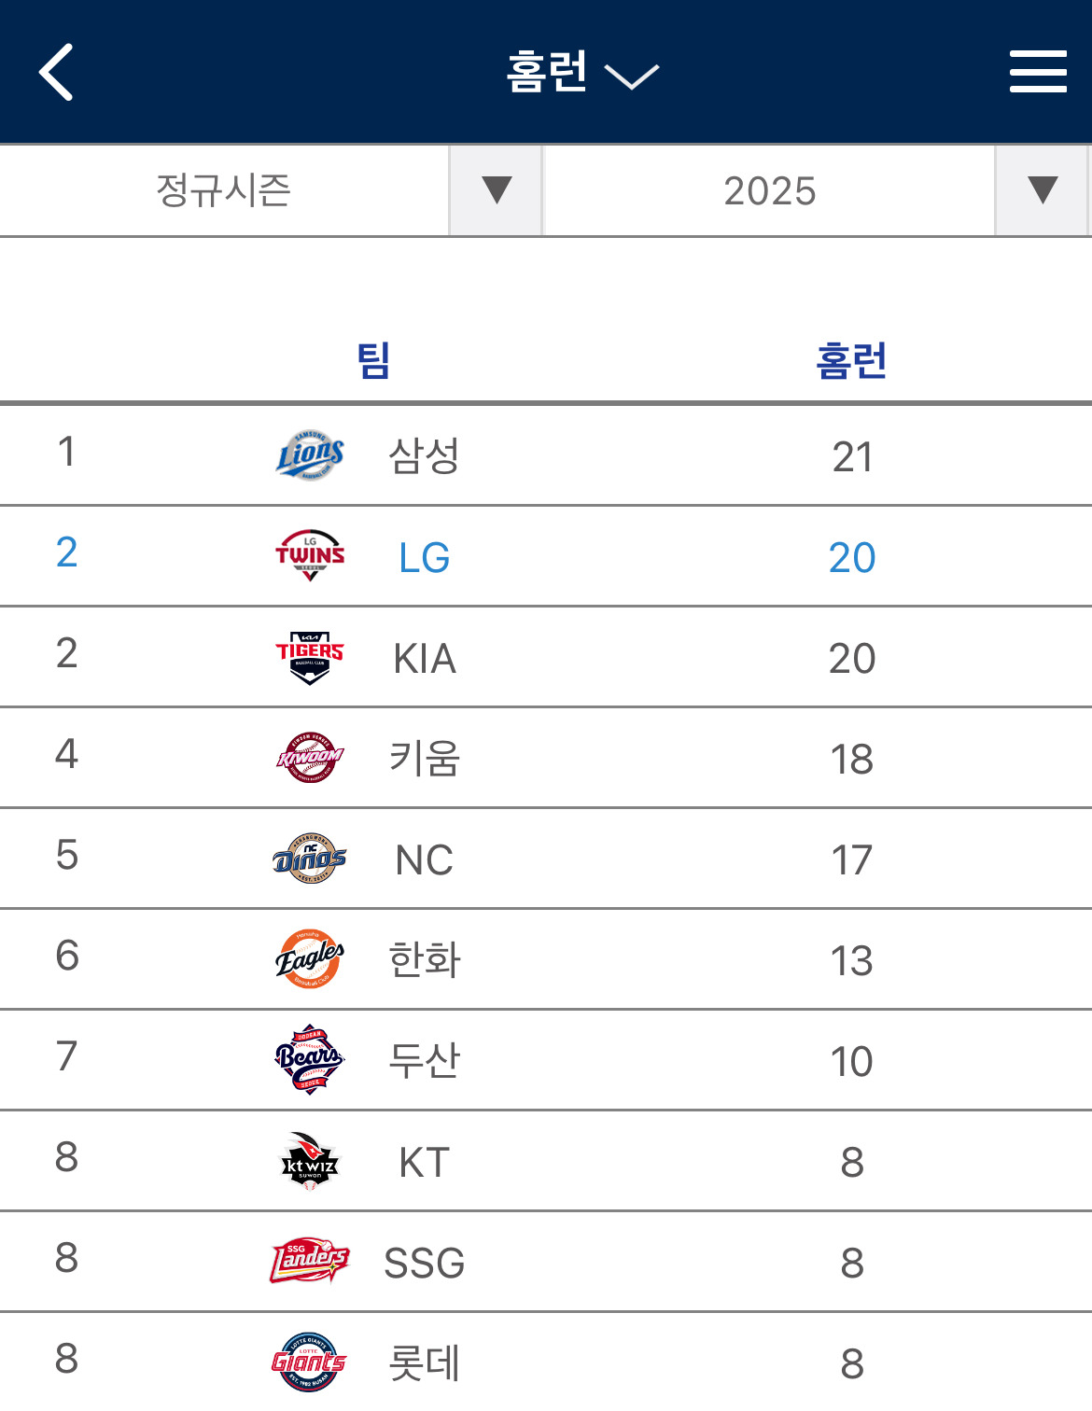Screen dimensions: 1092x1411
Task: Click the SSG Landers team logo
Action: (x=310, y=1262)
